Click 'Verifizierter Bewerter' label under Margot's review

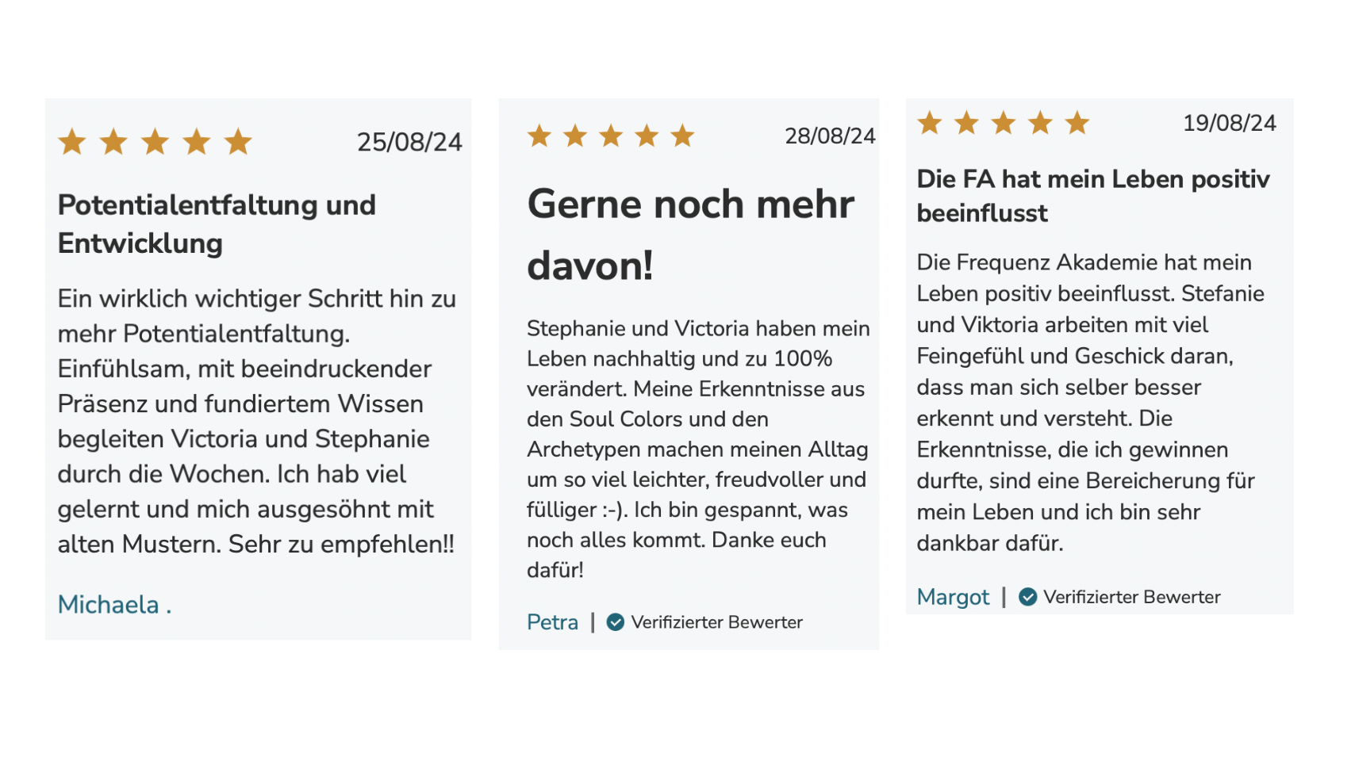[1132, 597]
